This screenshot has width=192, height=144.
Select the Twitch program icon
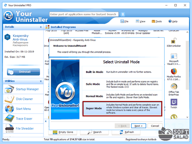coord(174,104)
